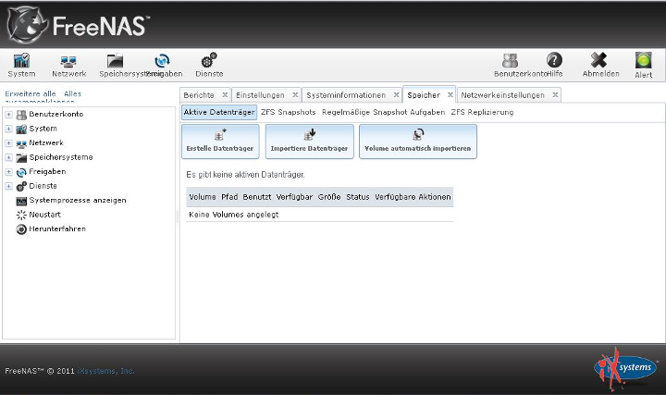Expand the Netzwerk tree node
This screenshot has height=395, width=666.
(x=8, y=143)
